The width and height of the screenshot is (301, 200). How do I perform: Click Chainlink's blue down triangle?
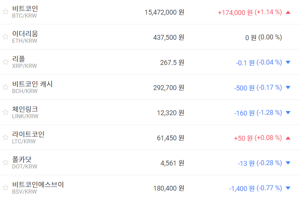click(288, 113)
